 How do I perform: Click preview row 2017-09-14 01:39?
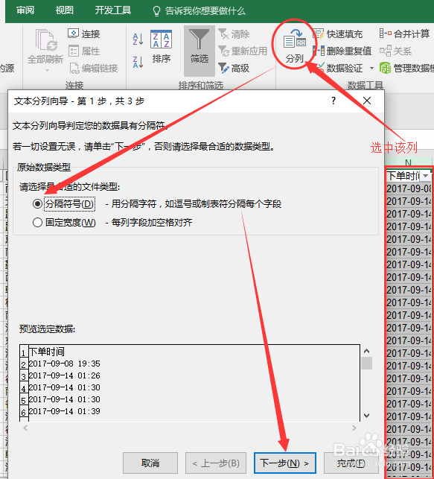[x=65, y=411]
